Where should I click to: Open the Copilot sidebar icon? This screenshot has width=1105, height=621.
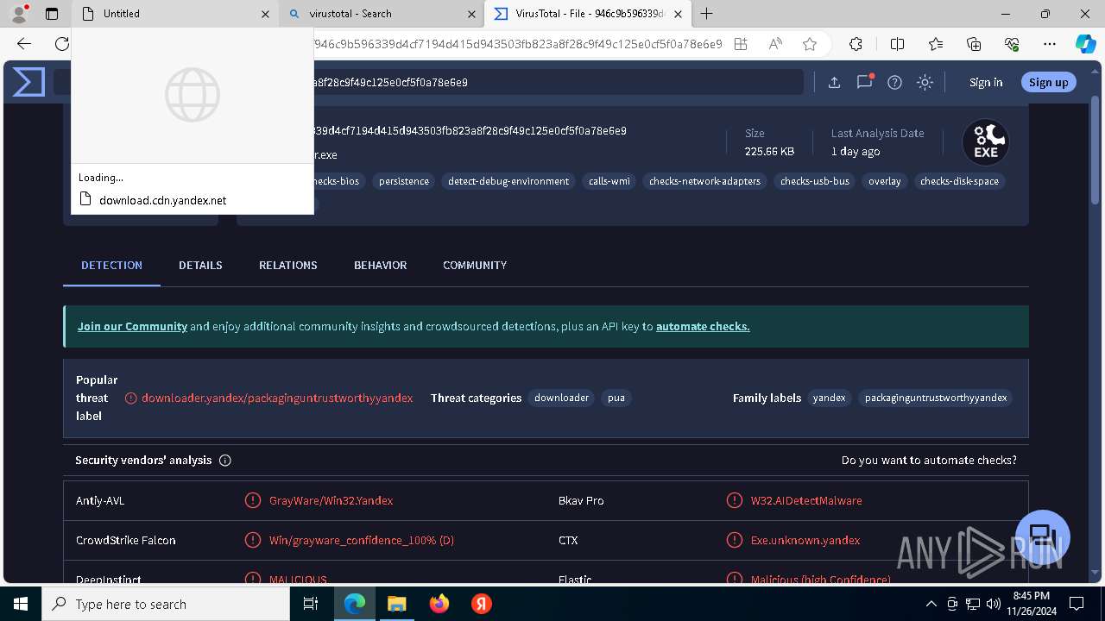pyautogui.click(x=1085, y=44)
